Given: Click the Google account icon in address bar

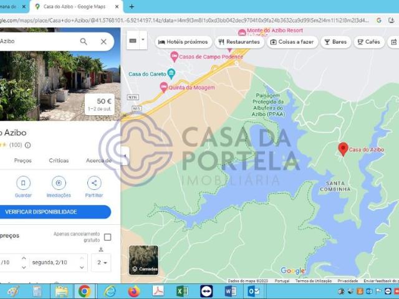Looking at the screenshot, I should [379, 21].
